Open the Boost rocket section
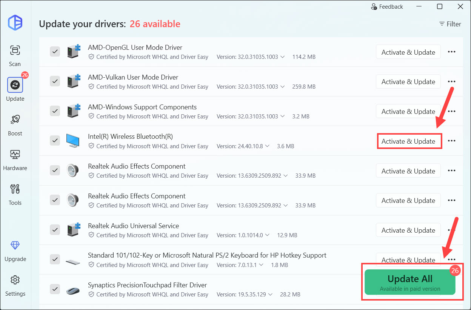 point(15,125)
